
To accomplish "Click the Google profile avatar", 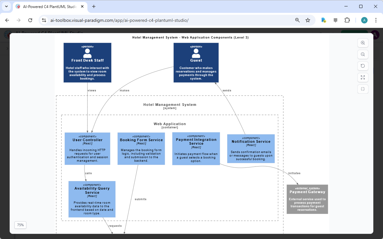I will click(x=364, y=20).
